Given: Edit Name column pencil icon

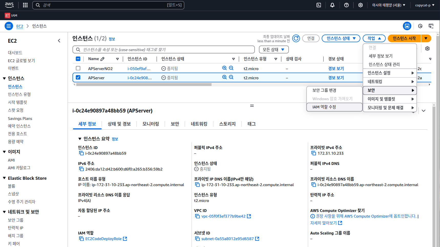Looking at the screenshot, I should point(102,59).
